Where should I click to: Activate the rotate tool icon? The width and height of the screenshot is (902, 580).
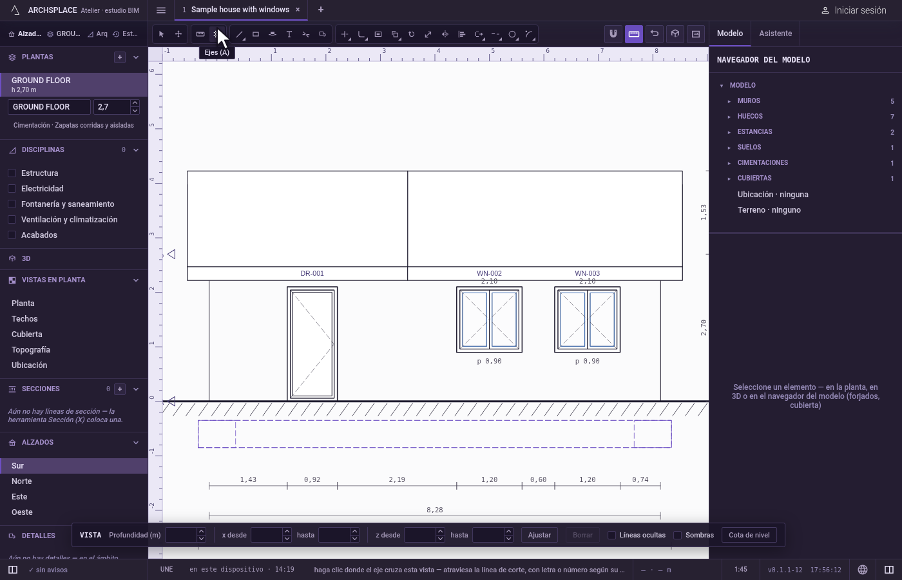pos(412,34)
